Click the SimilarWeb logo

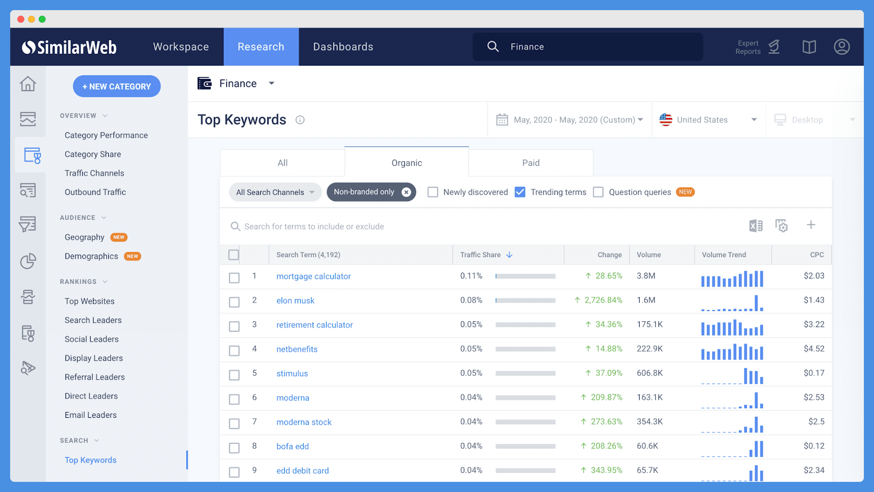69,47
